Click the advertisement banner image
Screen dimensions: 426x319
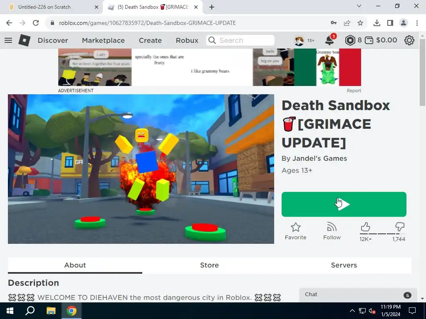click(210, 67)
